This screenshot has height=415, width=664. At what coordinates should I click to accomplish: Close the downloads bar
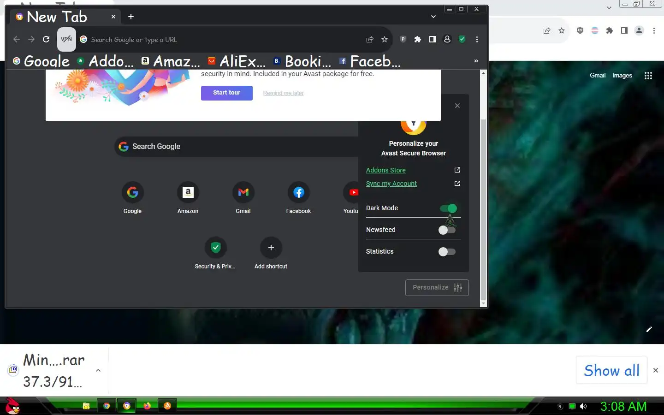click(x=656, y=370)
